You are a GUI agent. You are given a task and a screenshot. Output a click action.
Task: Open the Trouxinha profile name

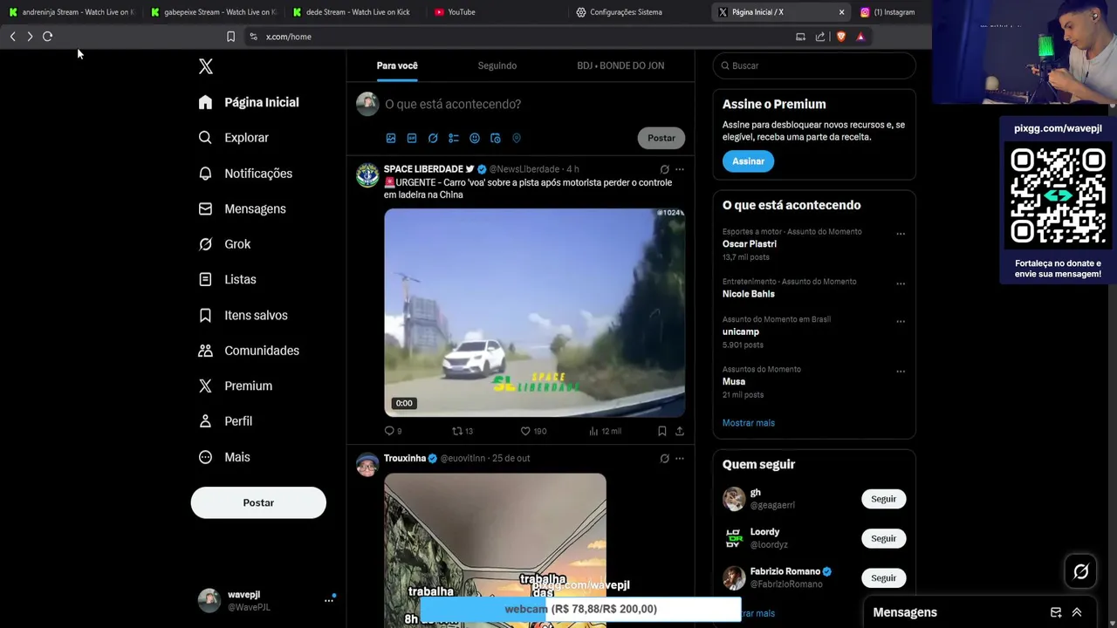[405, 458]
